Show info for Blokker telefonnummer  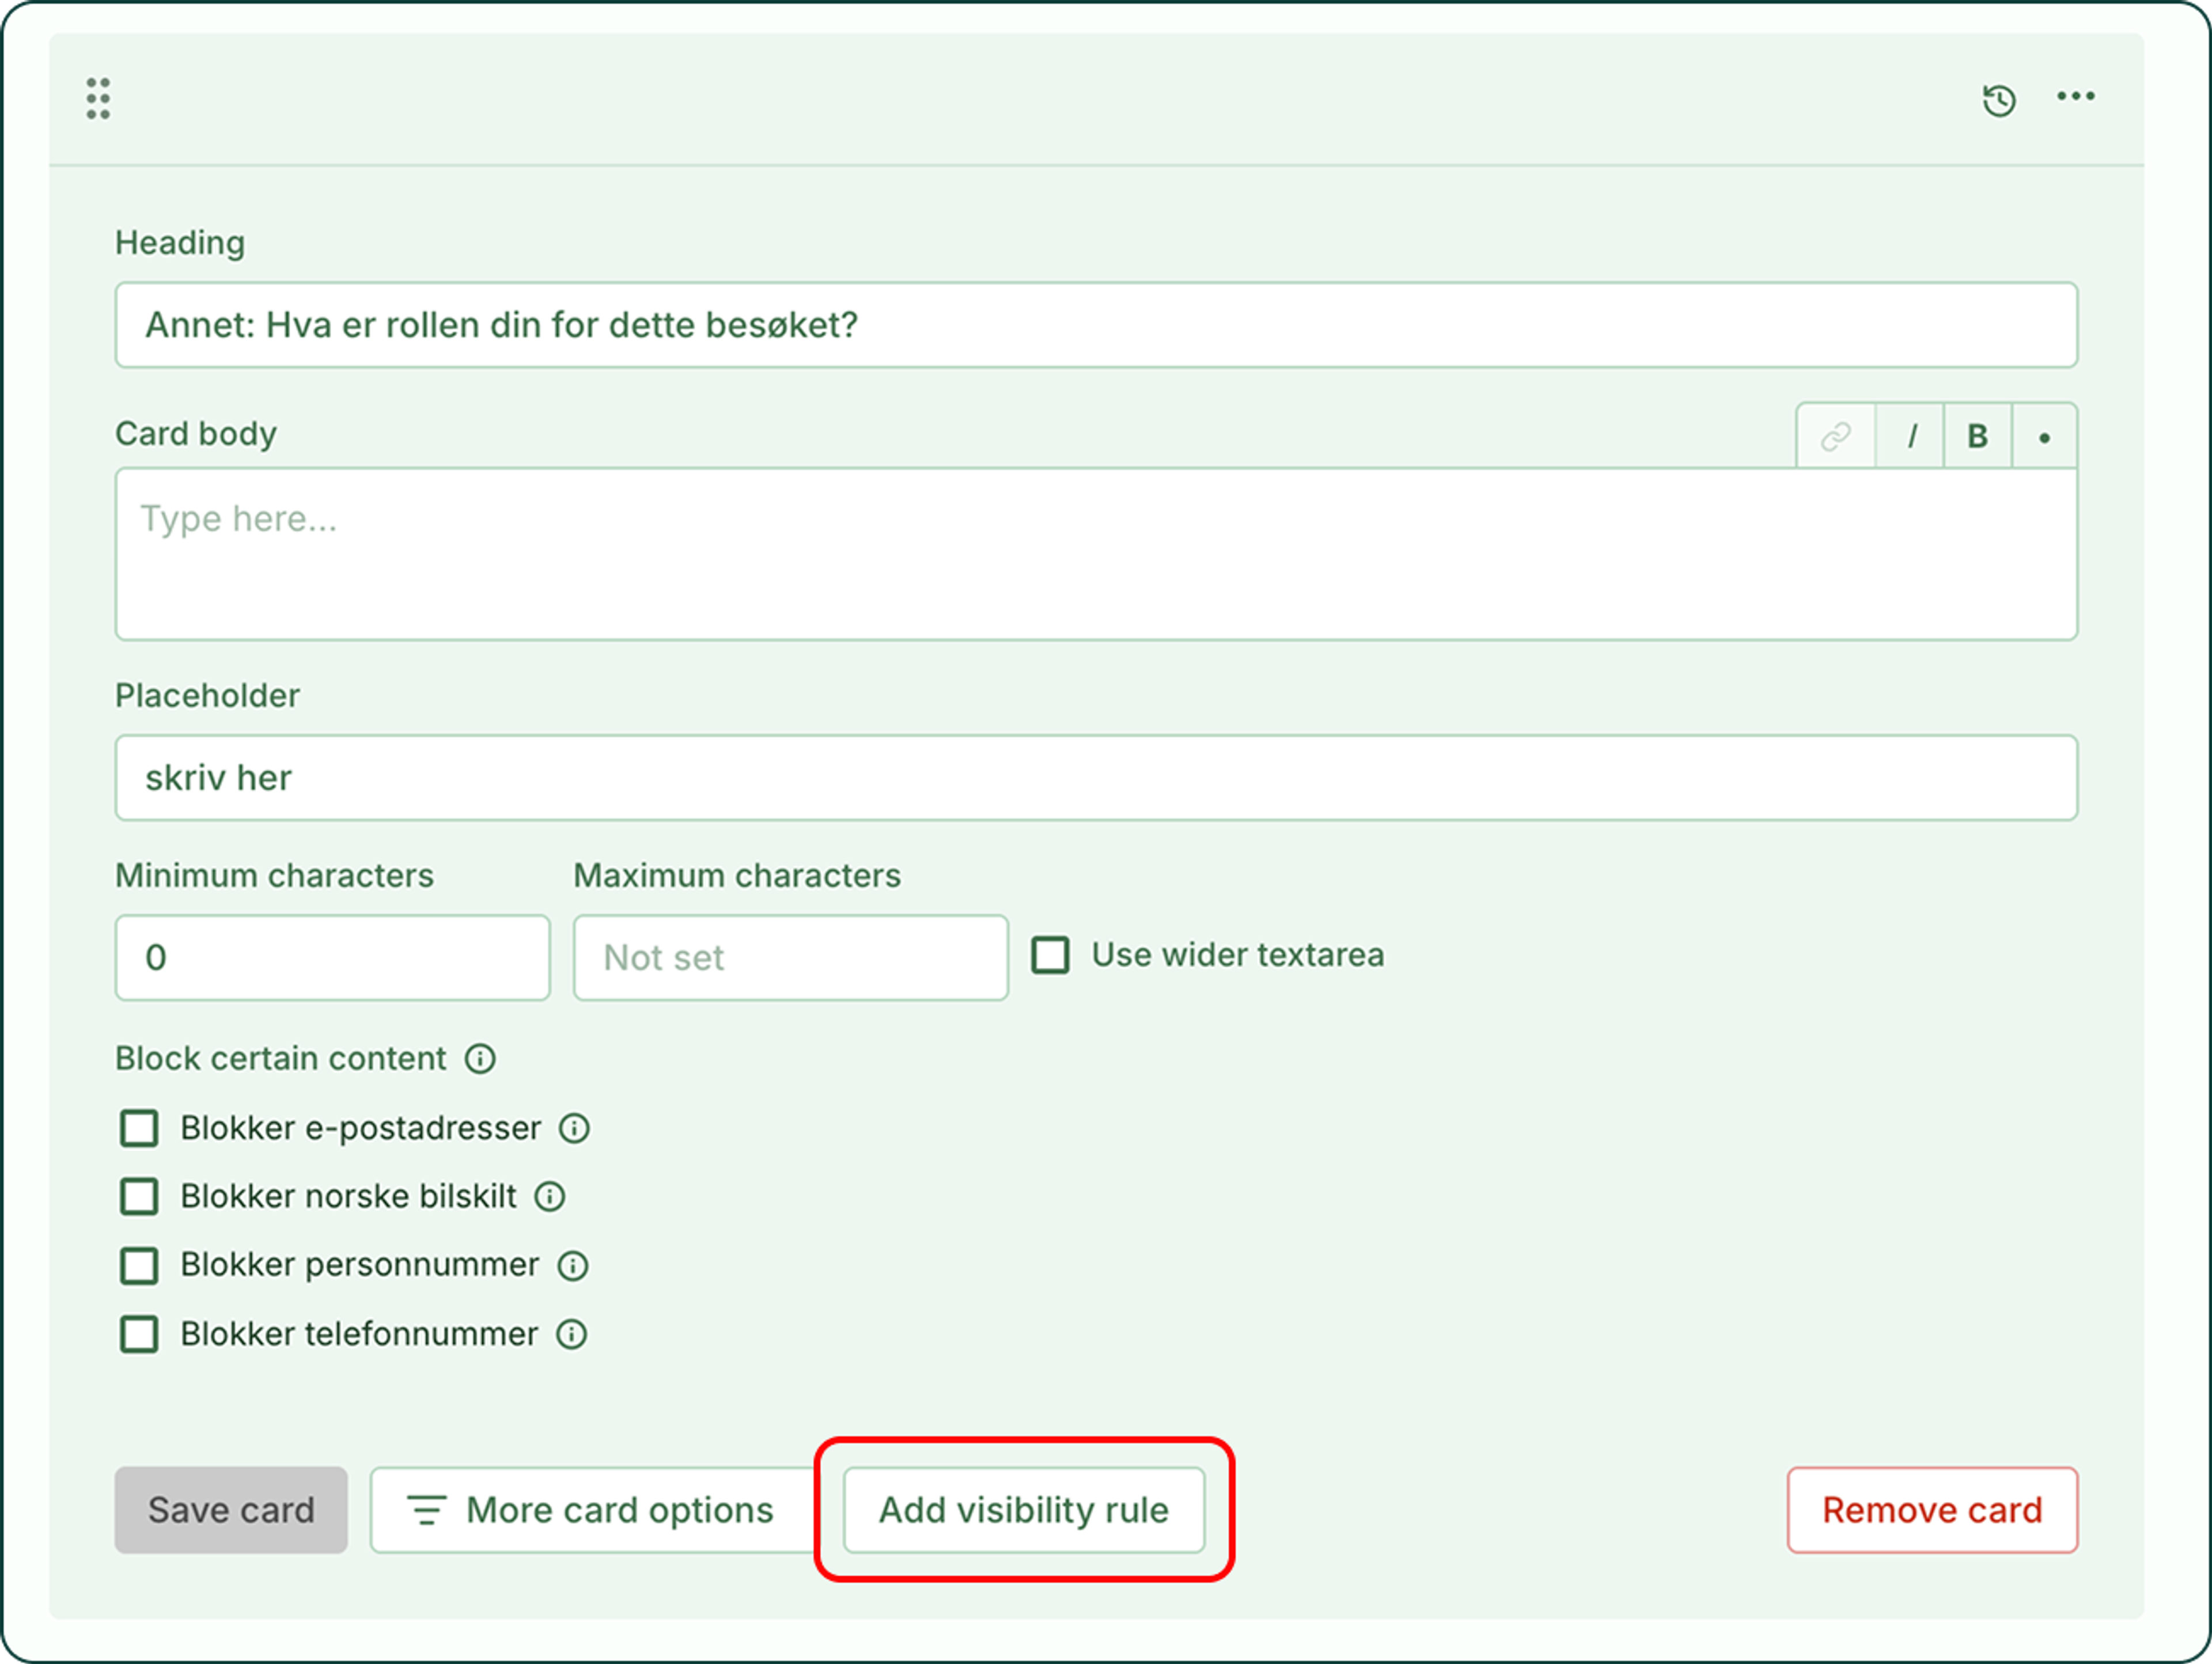pos(572,1334)
